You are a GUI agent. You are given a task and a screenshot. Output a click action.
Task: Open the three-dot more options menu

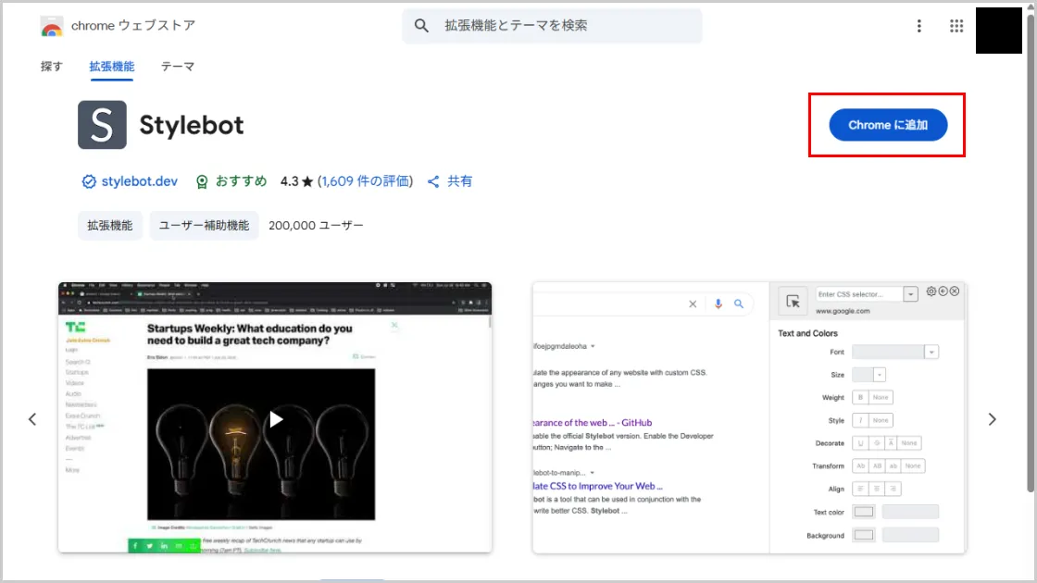pyautogui.click(x=918, y=26)
